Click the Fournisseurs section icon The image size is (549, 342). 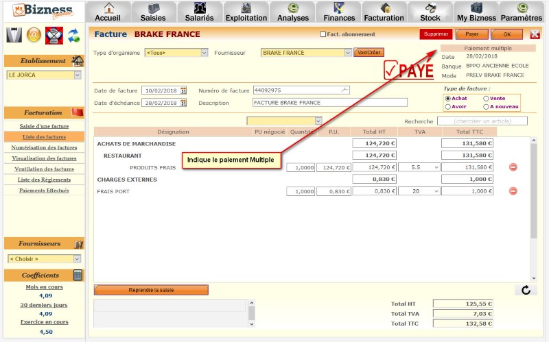click(x=79, y=244)
